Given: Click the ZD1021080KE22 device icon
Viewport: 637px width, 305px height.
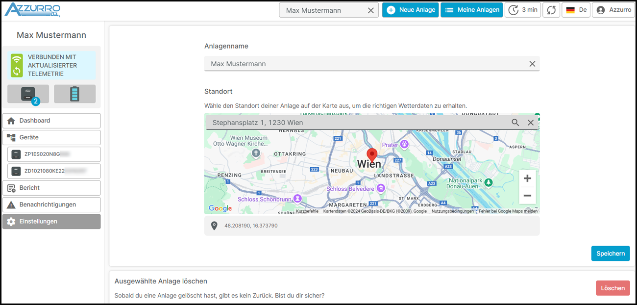Looking at the screenshot, I should tap(16, 171).
